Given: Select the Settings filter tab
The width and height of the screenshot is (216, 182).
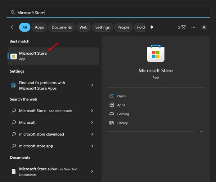Looking at the screenshot, I should 102,27.
